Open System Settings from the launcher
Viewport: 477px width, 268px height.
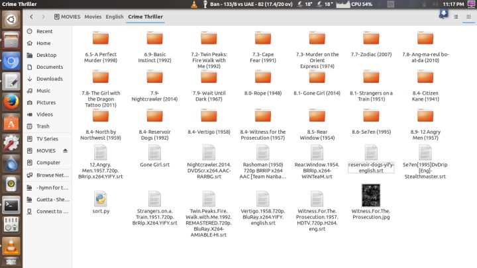click(x=11, y=143)
